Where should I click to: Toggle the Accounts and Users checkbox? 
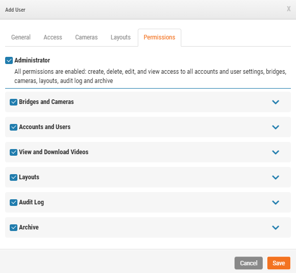click(13, 127)
